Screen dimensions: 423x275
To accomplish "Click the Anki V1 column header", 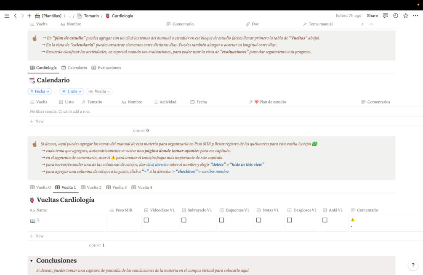I will coord(333,210).
